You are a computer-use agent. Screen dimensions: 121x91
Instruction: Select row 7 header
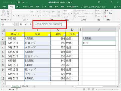[x=3, y=61]
